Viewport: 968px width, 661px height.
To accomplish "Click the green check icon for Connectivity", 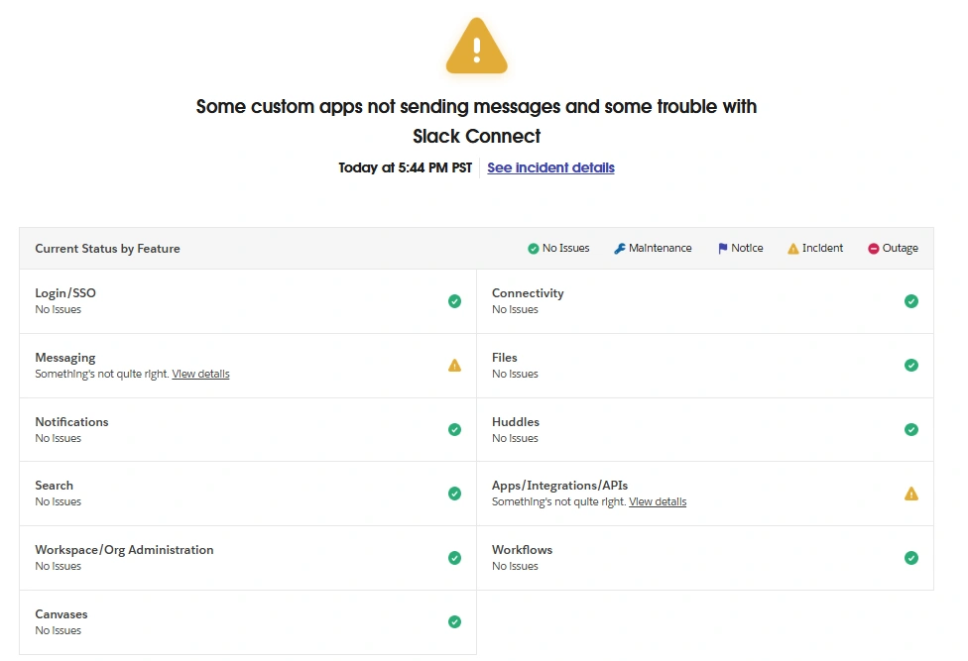I will [x=911, y=301].
